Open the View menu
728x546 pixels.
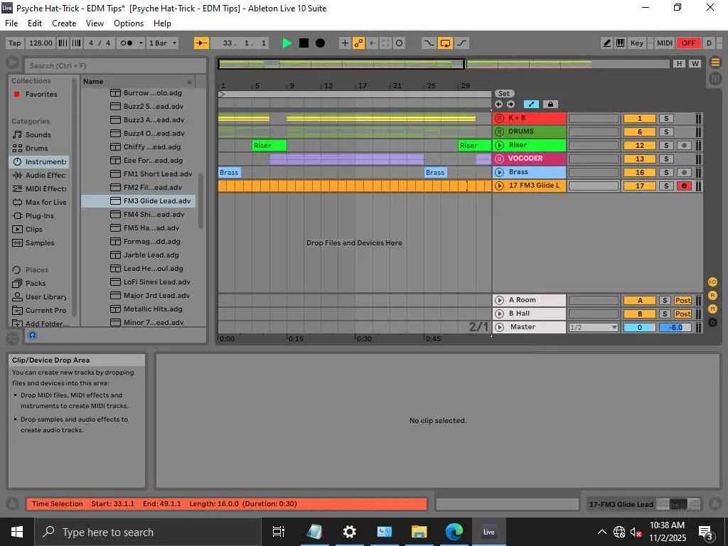pyautogui.click(x=95, y=23)
